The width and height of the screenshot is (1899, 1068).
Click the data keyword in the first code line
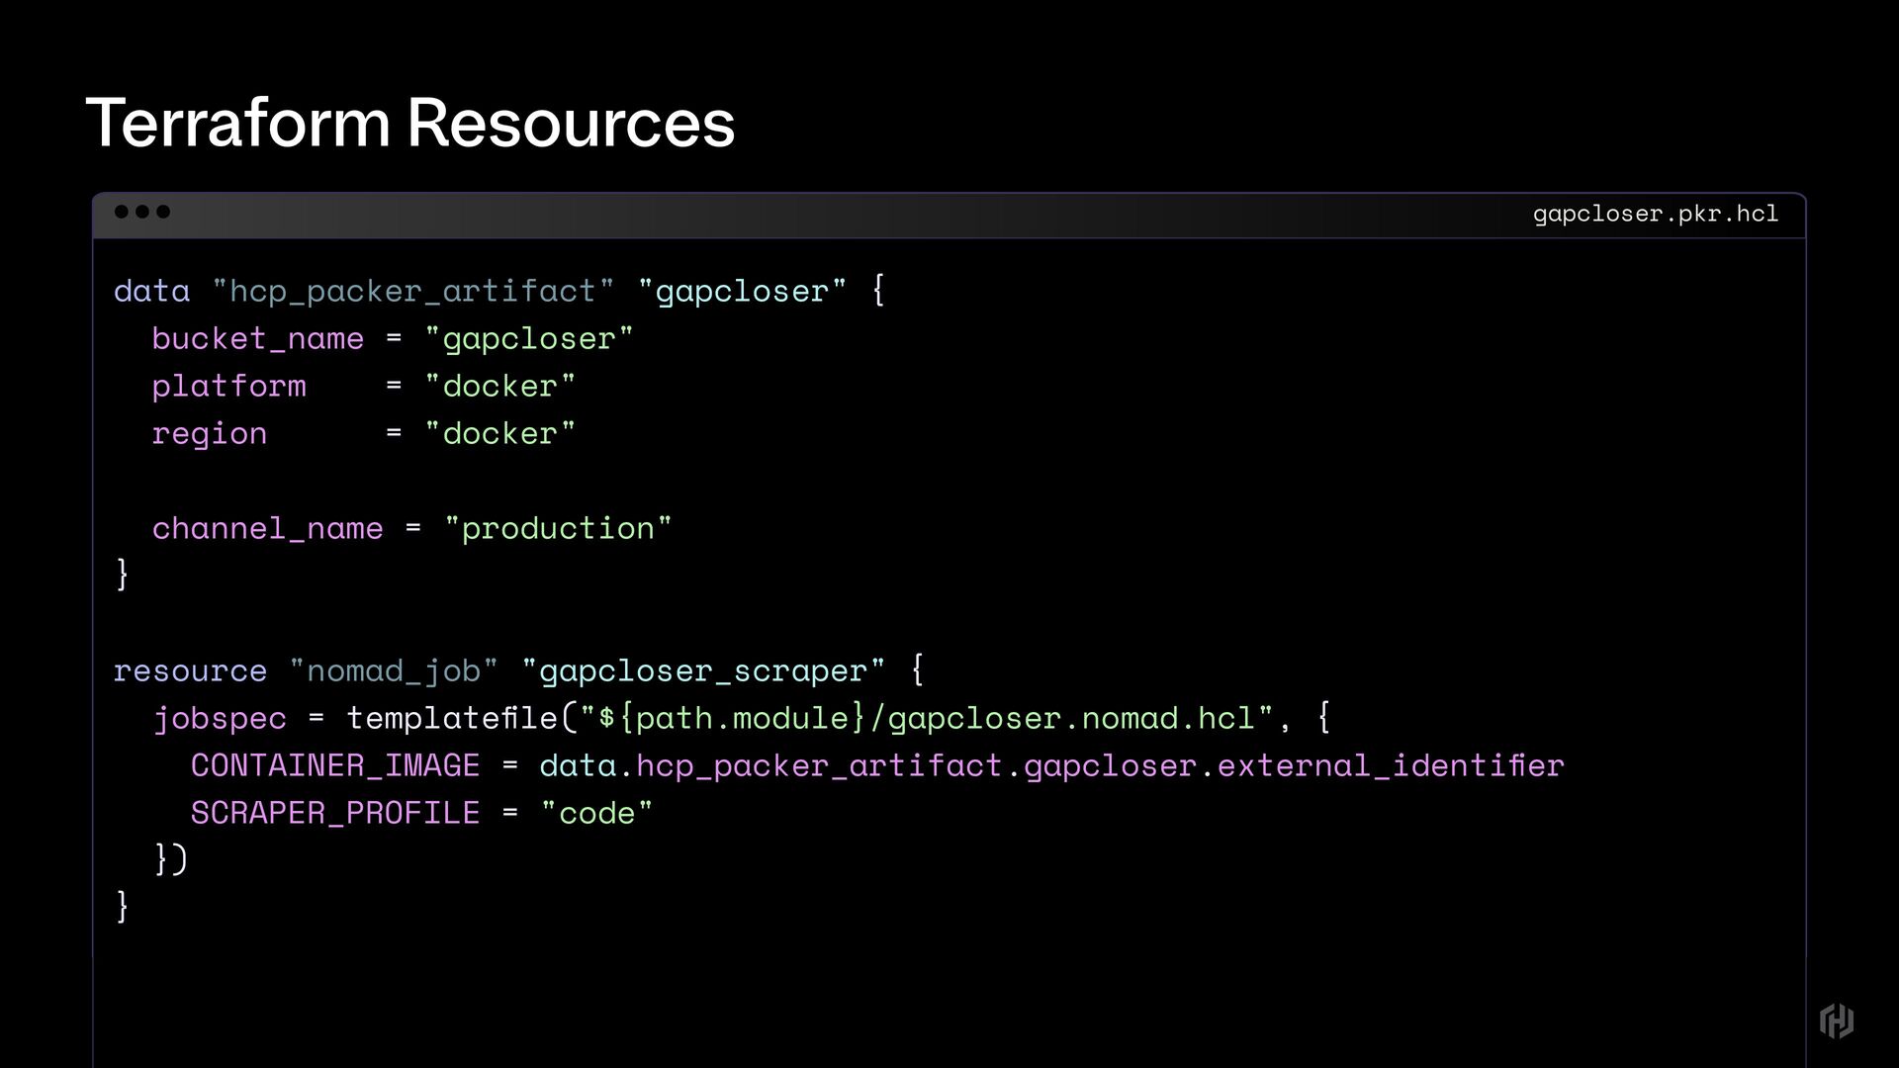[152, 291]
